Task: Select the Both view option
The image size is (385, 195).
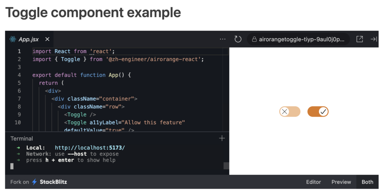Action: click(367, 182)
